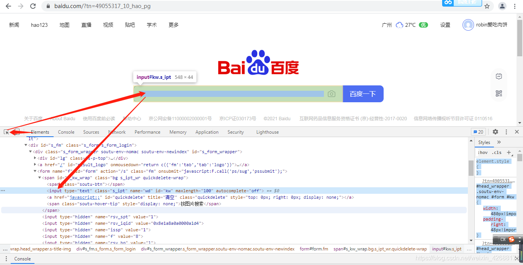Open the 贴吧 link
This screenshot has width=523, height=265.
point(130,25)
